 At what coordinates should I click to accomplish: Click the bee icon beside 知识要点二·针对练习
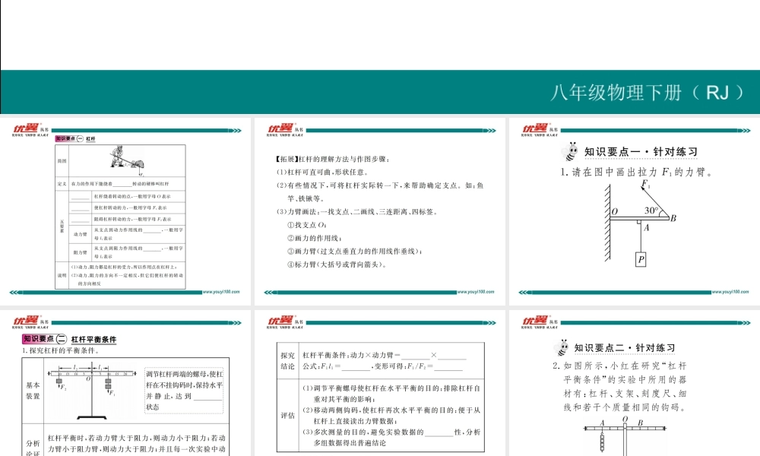[x=562, y=348]
